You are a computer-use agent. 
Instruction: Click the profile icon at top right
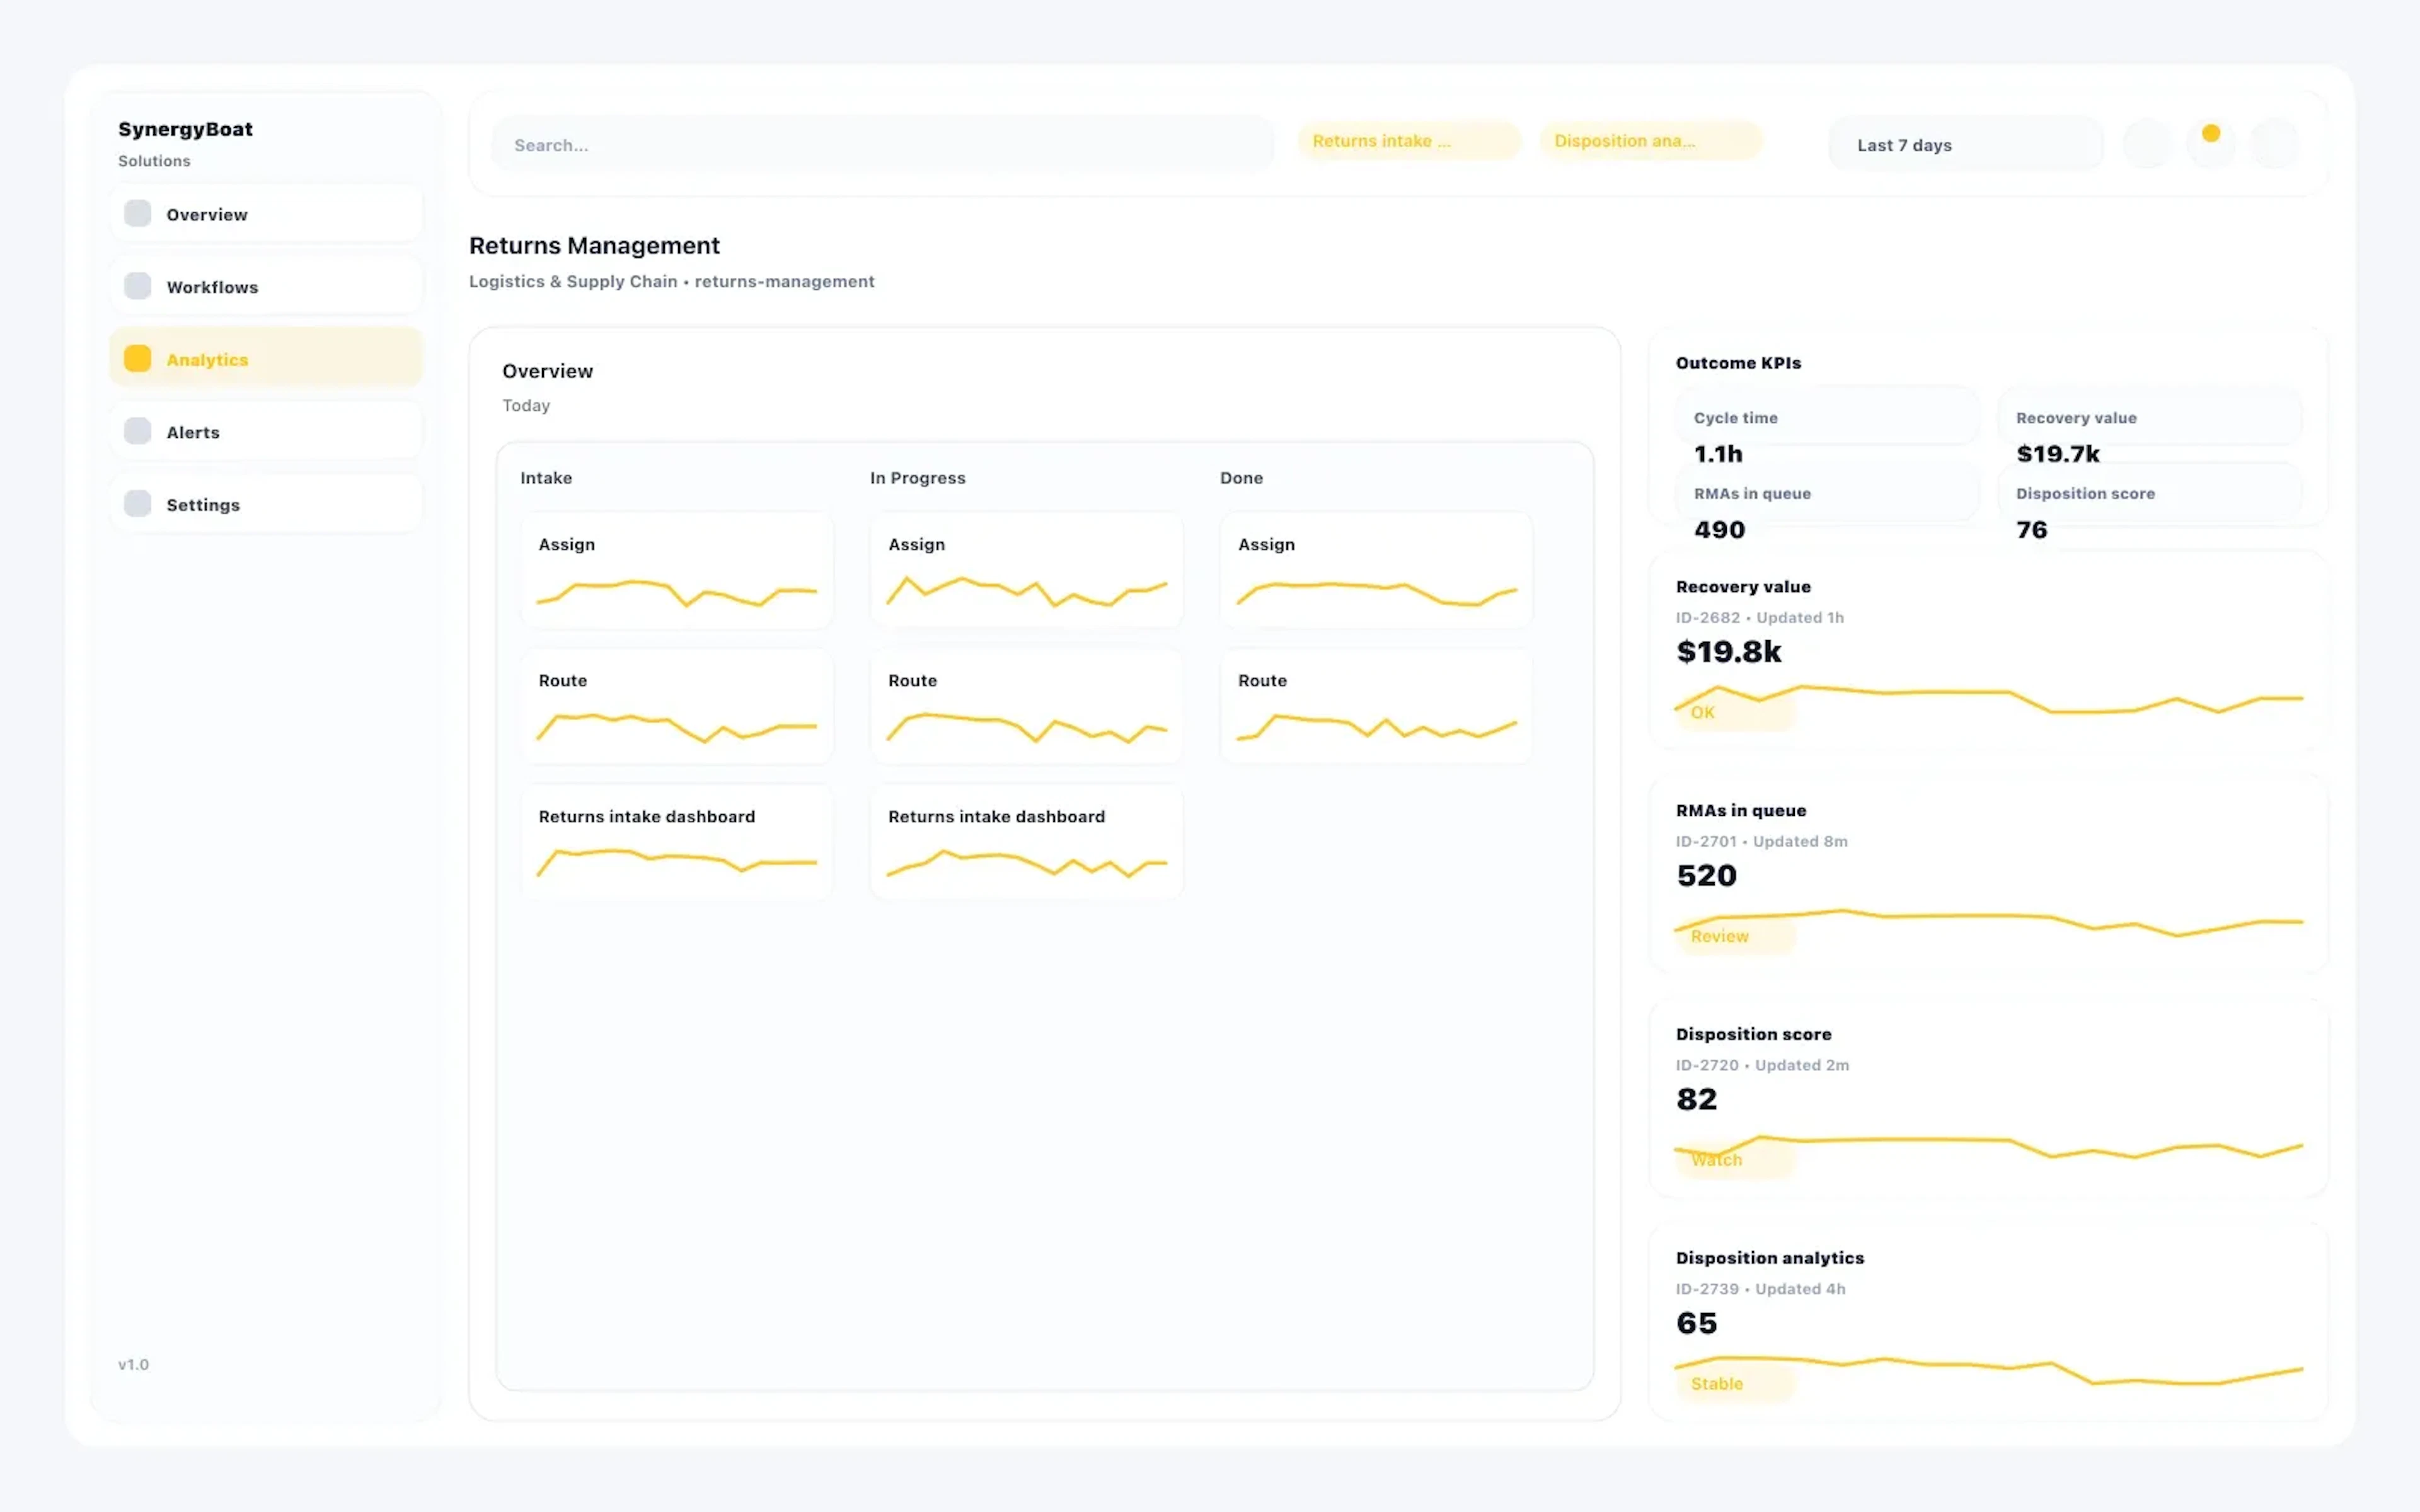[x=2275, y=143]
